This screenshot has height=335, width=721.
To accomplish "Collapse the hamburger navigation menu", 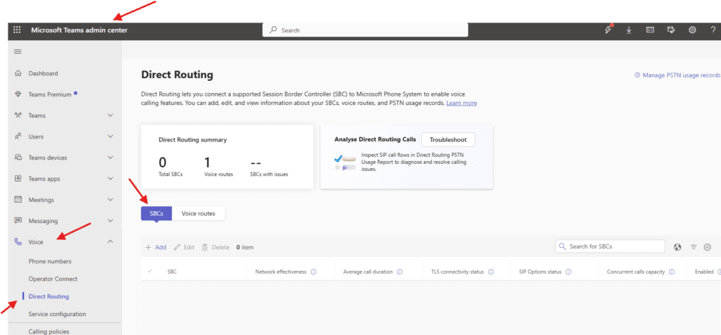I will click(18, 51).
